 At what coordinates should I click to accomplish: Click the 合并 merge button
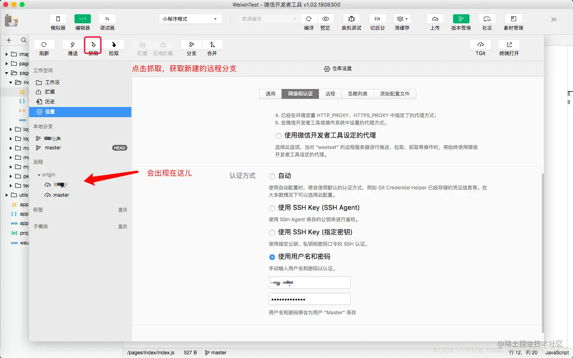[212, 44]
